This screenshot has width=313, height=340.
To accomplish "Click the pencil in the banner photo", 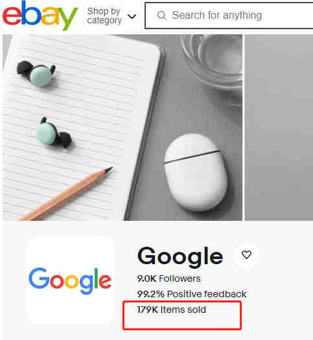I will (x=65, y=194).
